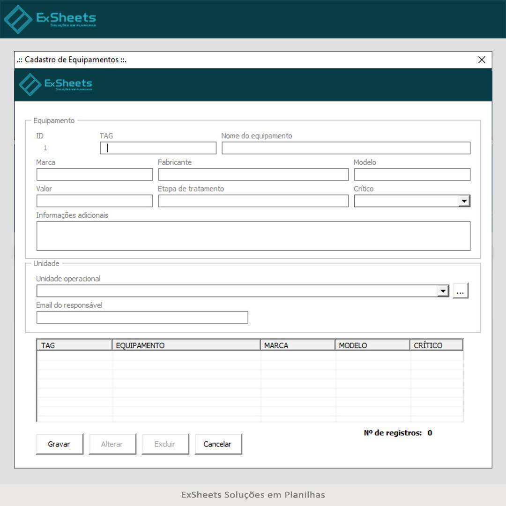Click the Excluir button
Image resolution: width=506 pixels, height=506 pixels.
[x=165, y=444]
